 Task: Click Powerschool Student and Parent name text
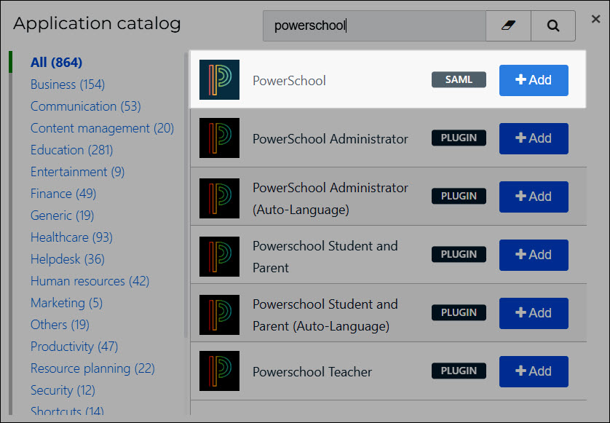(x=325, y=257)
